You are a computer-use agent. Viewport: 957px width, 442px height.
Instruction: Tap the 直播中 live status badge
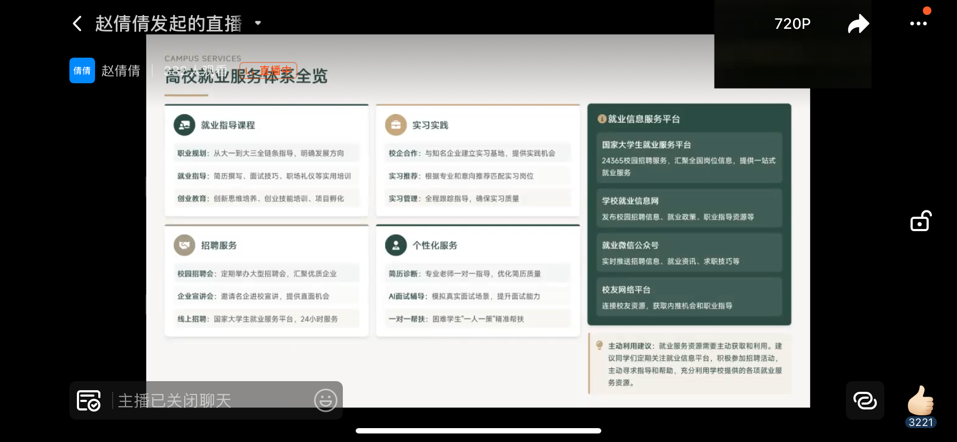click(x=268, y=70)
